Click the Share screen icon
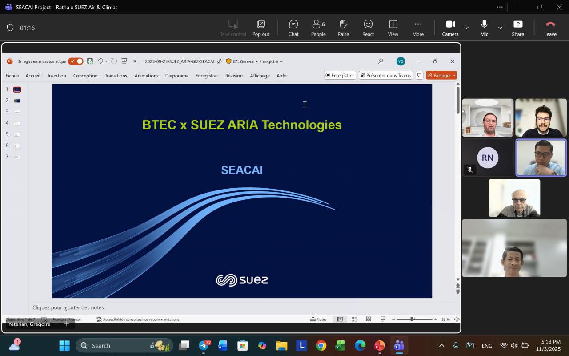Screen dimensions: 569x356 [517, 28]
